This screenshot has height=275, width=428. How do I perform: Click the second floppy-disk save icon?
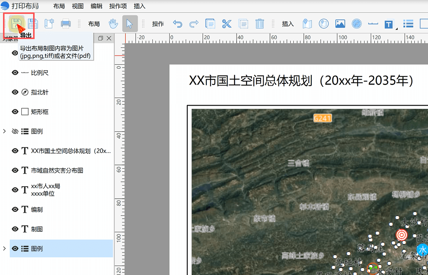click(x=33, y=24)
